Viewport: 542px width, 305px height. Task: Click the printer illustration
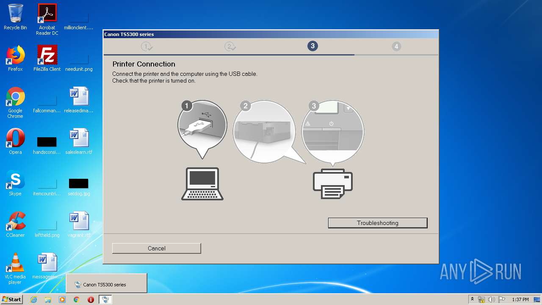click(x=333, y=184)
